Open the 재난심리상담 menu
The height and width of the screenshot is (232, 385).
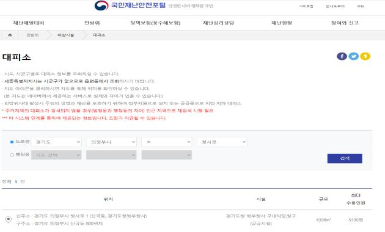(x=218, y=23)
